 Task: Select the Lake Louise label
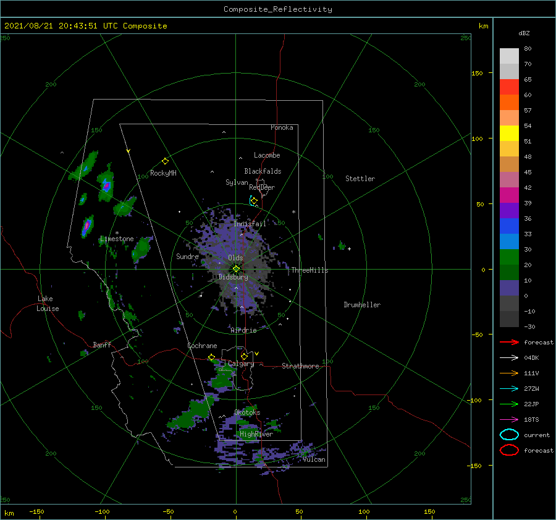click(x=48, y=304)
